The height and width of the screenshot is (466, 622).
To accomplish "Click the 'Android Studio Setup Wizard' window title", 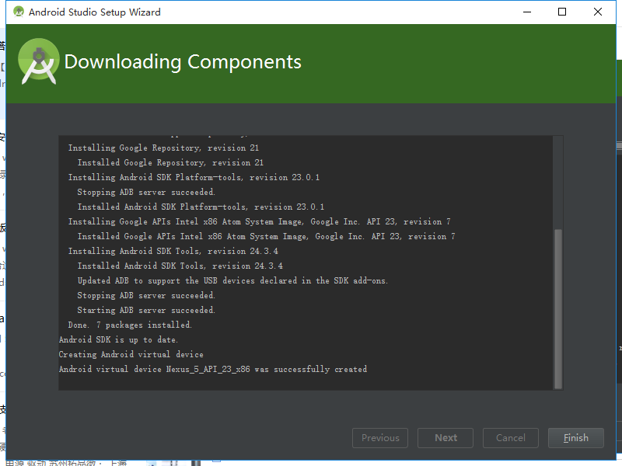I will click(x=94, y=12).
